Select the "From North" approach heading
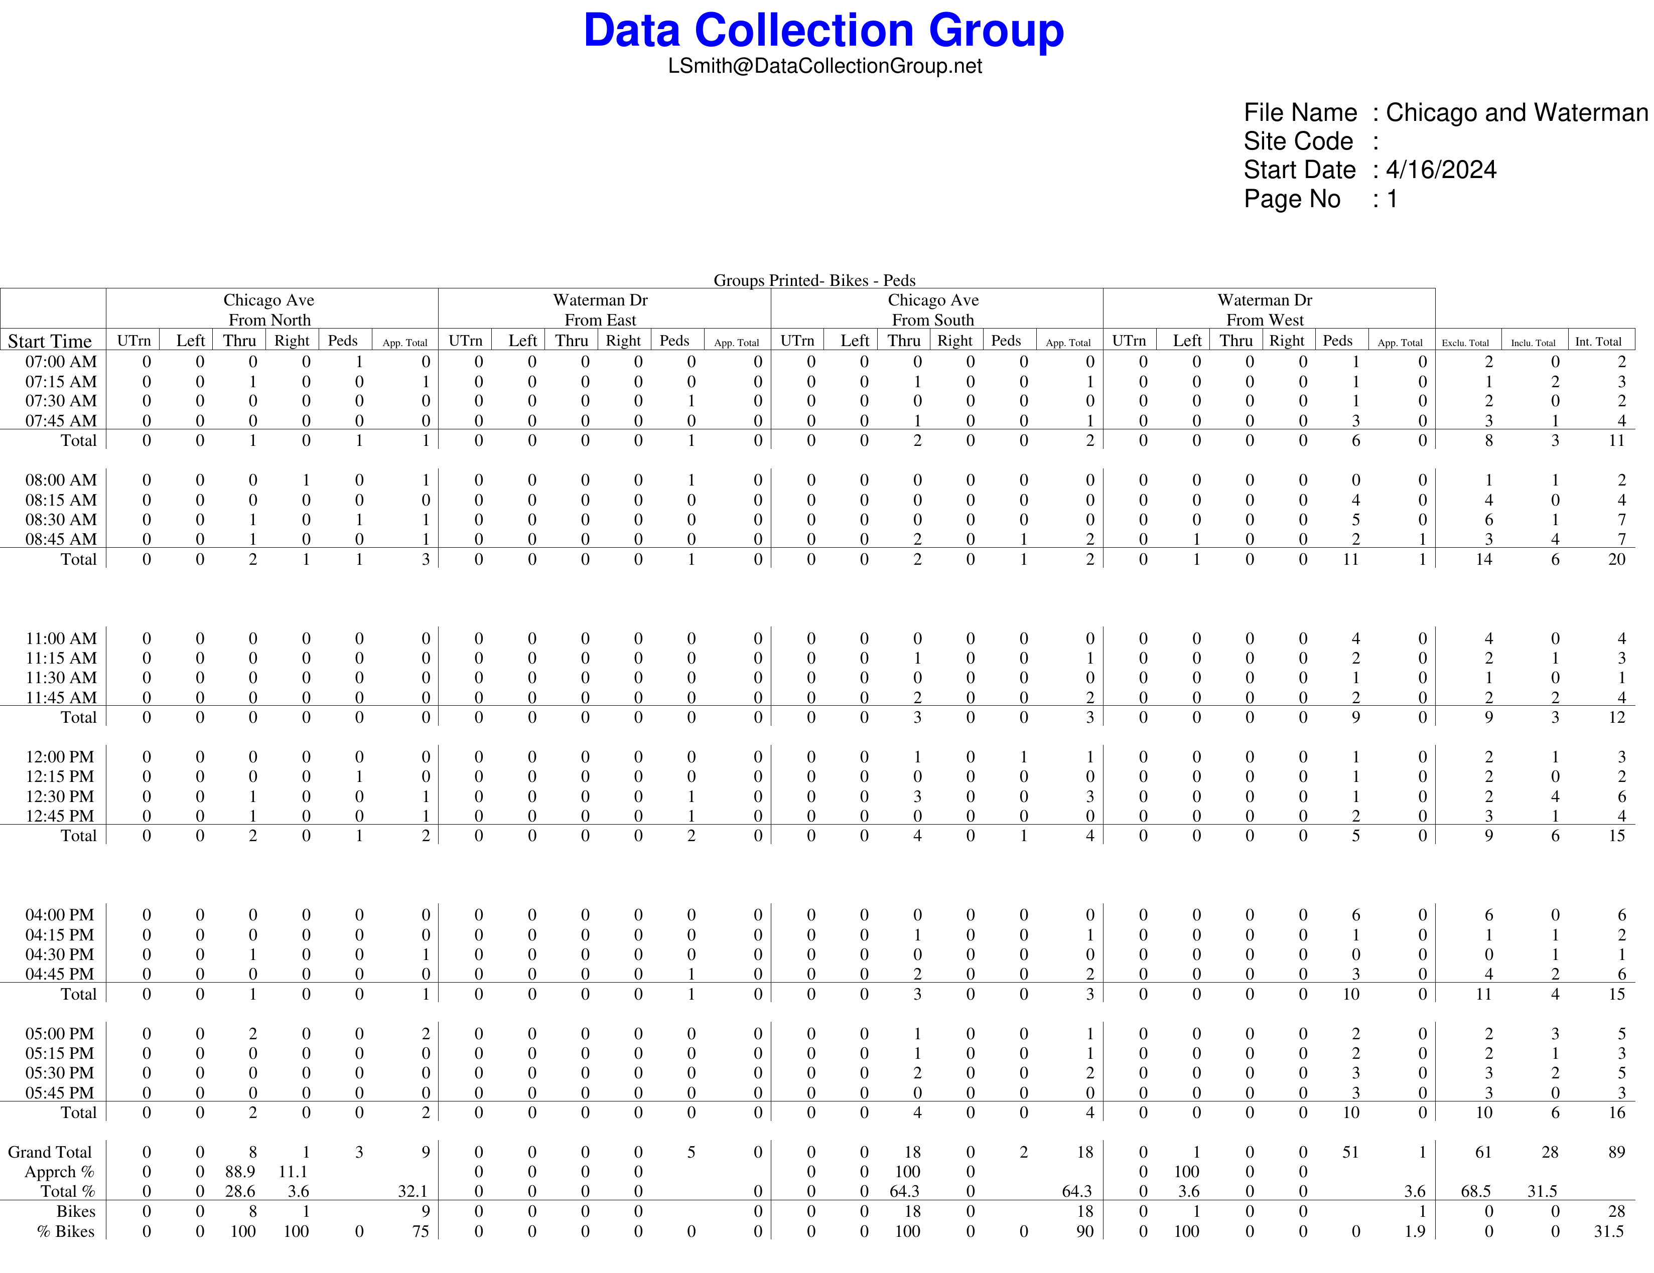1654x1273 pixels. point(269,320)
